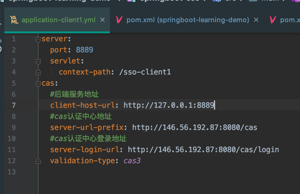The width and height of the screenshot is (300, 194).
Task: Close the application-client1.yml tab
Action: (x=102, y=20)
